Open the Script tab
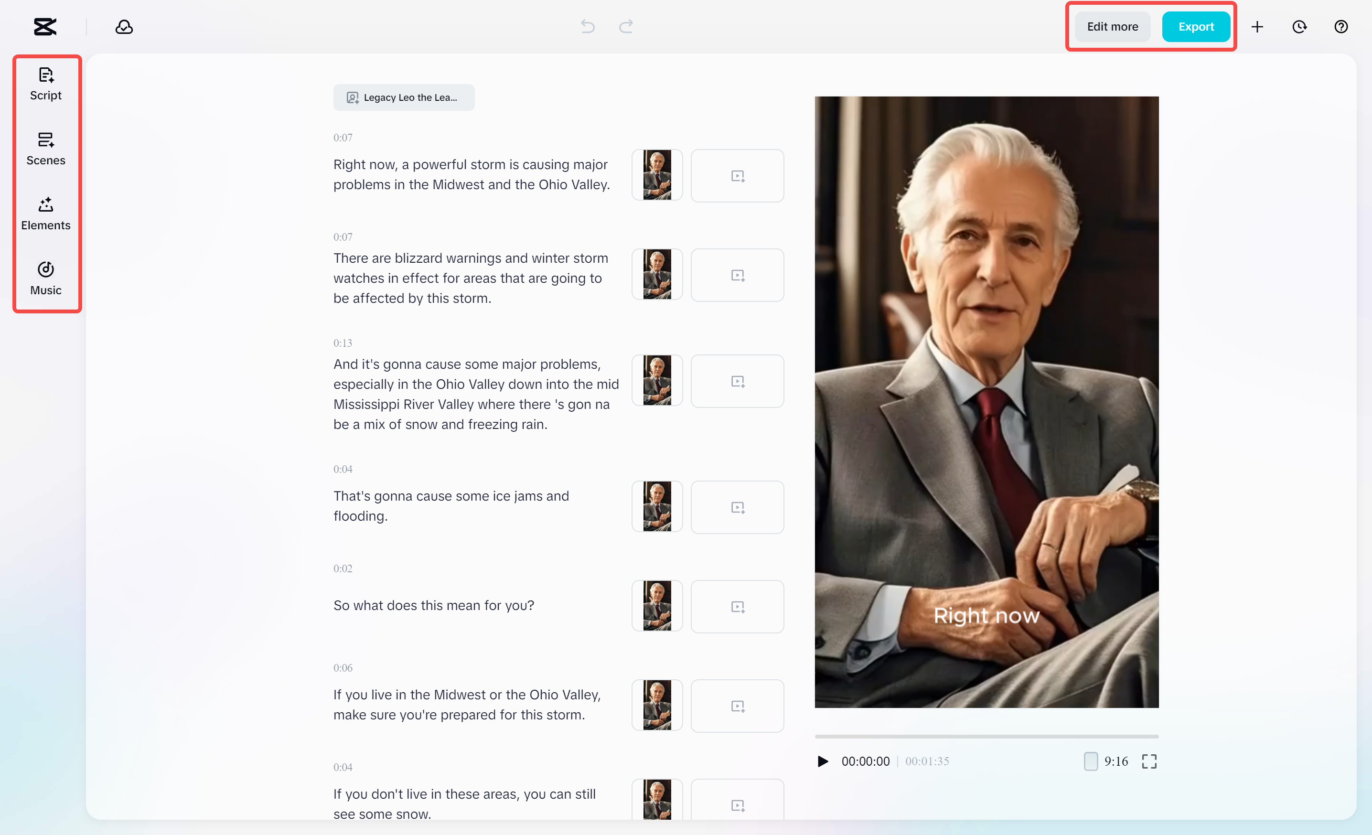 [x=46, y=84]
